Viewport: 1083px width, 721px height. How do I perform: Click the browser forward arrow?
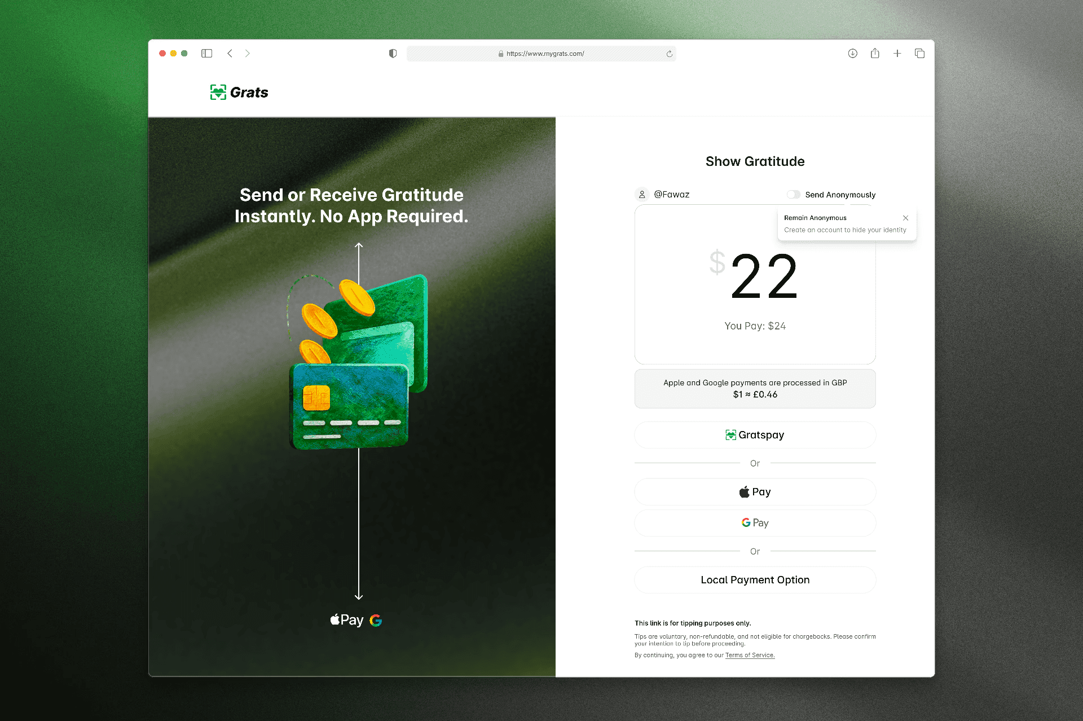(x=247, y=54)
